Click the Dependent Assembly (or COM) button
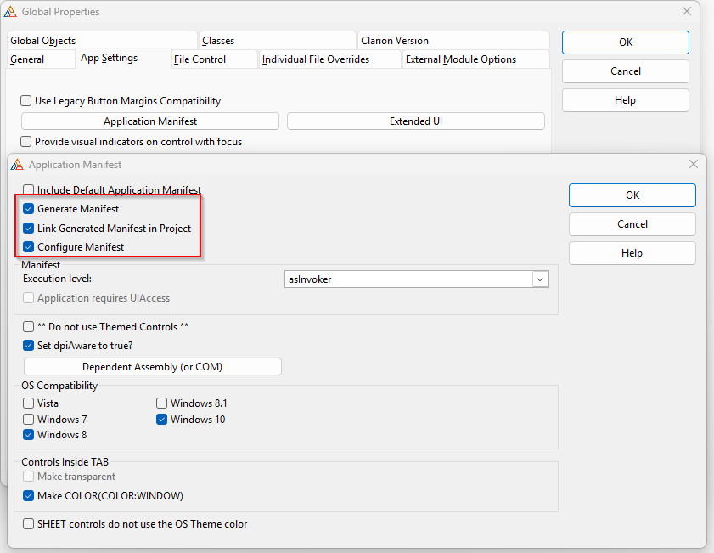 (152, 367)
